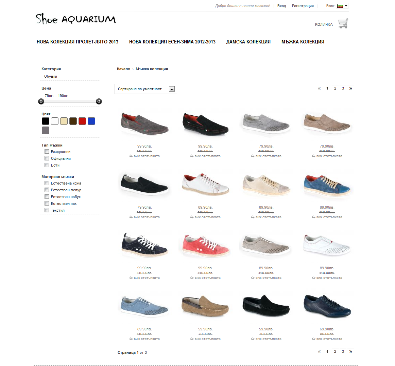
Task: Open the shopping cart icon
Action: [343, 23]
